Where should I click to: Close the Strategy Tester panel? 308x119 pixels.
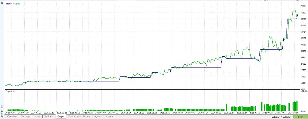click(x=2, y=3)
